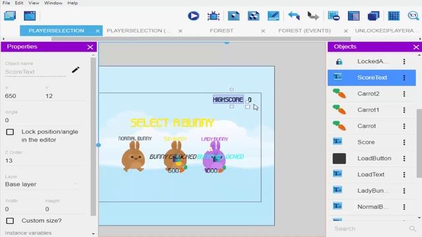This screenshot has height=237, width=422.
Task: Open options menu for LoadText
Action: click(x=404, y=174)
